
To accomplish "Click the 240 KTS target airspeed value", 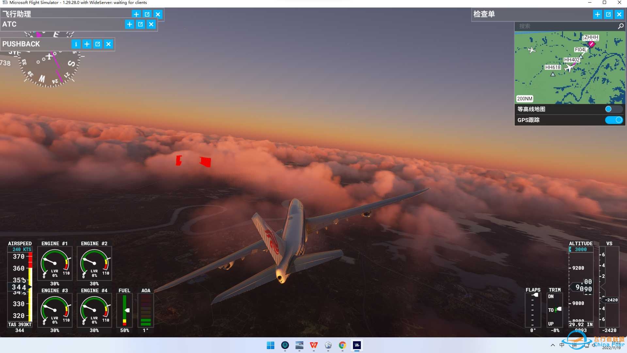I will coord(22,249).
